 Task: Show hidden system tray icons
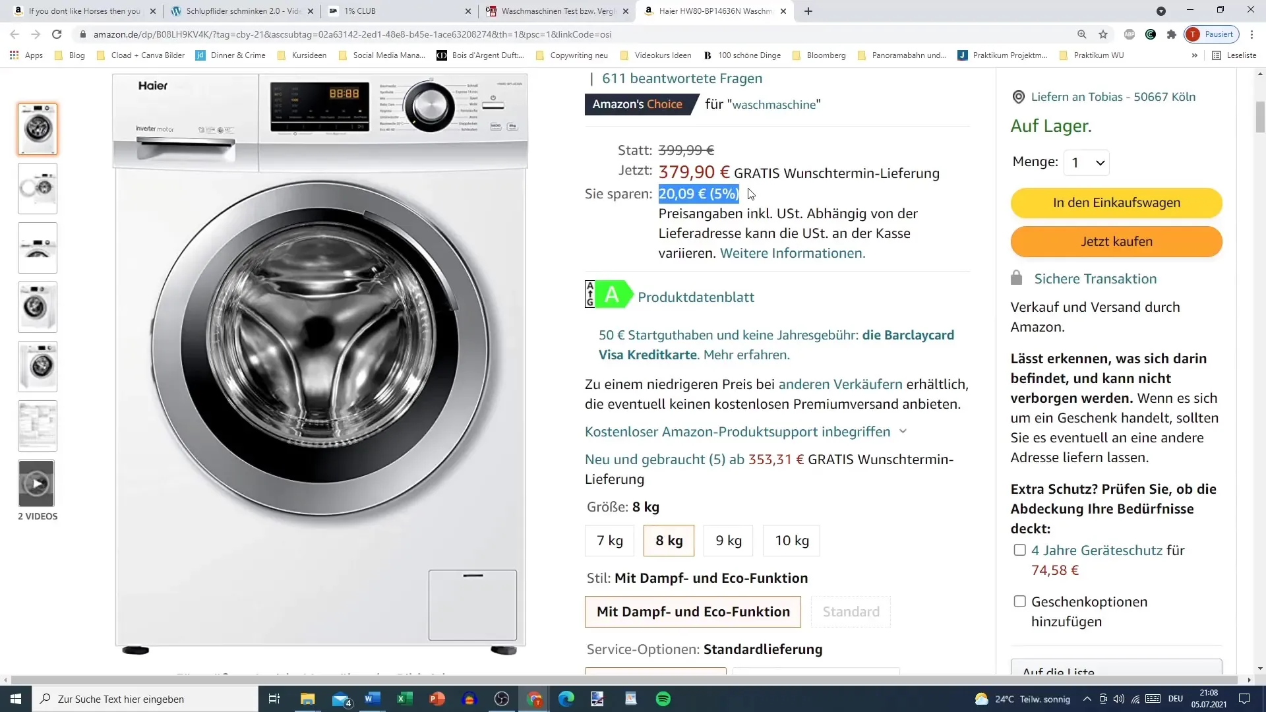tap(1087, 699)
